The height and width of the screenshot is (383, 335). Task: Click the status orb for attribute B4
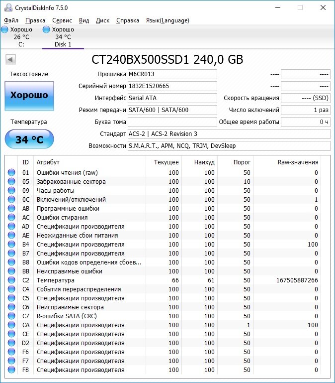click(x=11, y=244)
